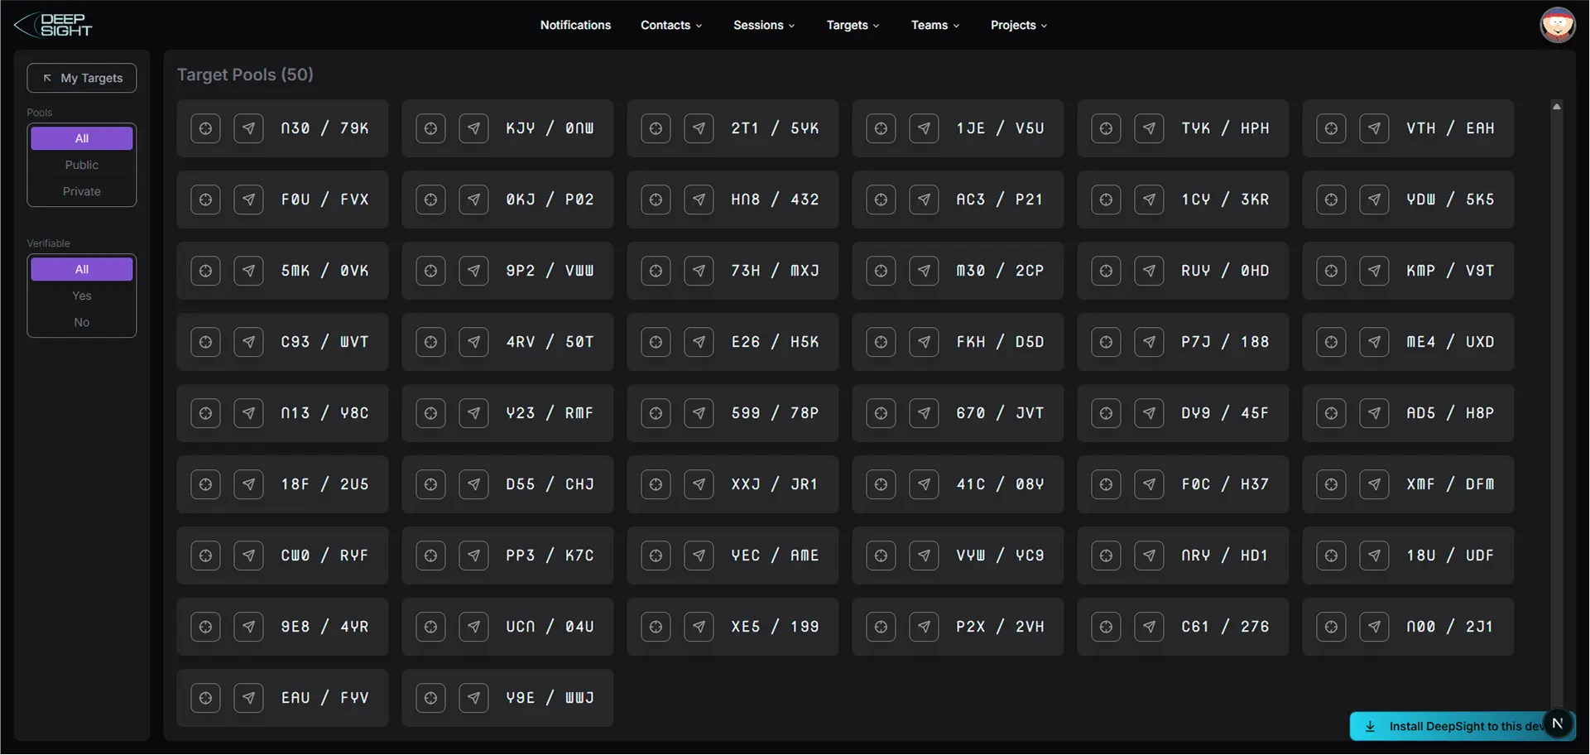
Task: Set Verifiable filter to No
Action: [82, 322]
